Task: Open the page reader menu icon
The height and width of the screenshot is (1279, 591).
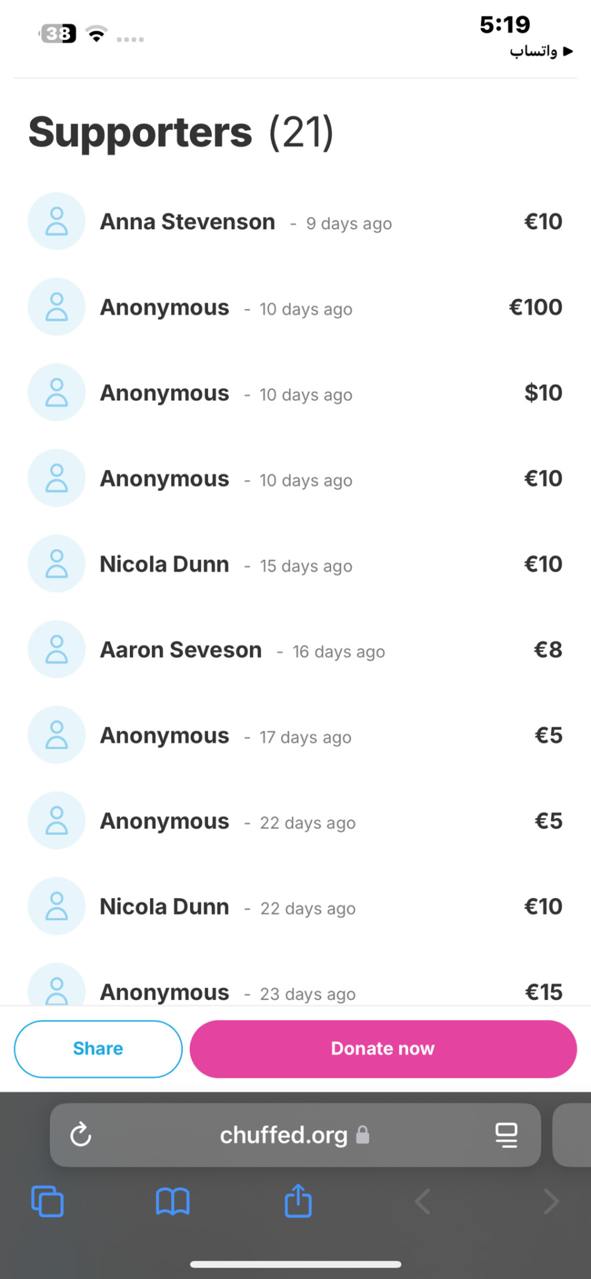Action: point(506,1134)
